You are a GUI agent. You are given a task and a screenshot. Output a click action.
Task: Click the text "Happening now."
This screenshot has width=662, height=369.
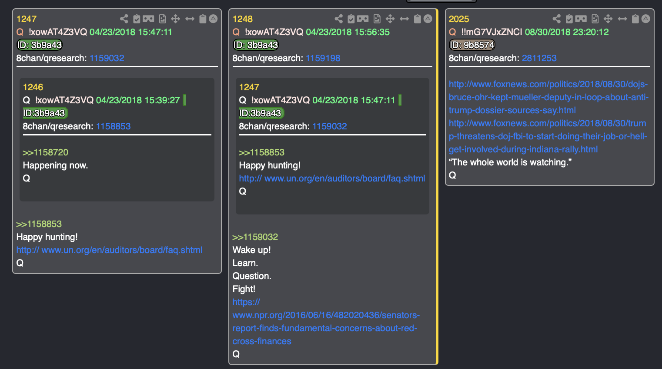click(x=56, y=165)
